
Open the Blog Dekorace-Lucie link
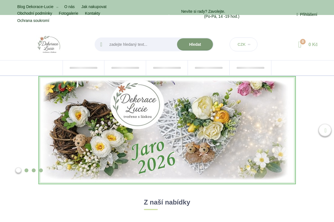click(x=35, y=7)
